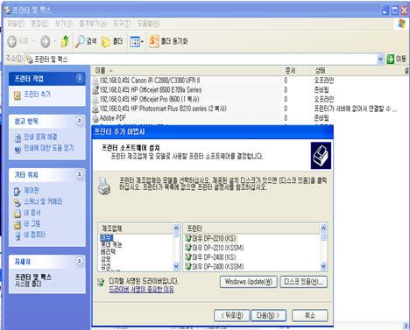Cancel the wizard with 취소 button

[x=310, y=315]
